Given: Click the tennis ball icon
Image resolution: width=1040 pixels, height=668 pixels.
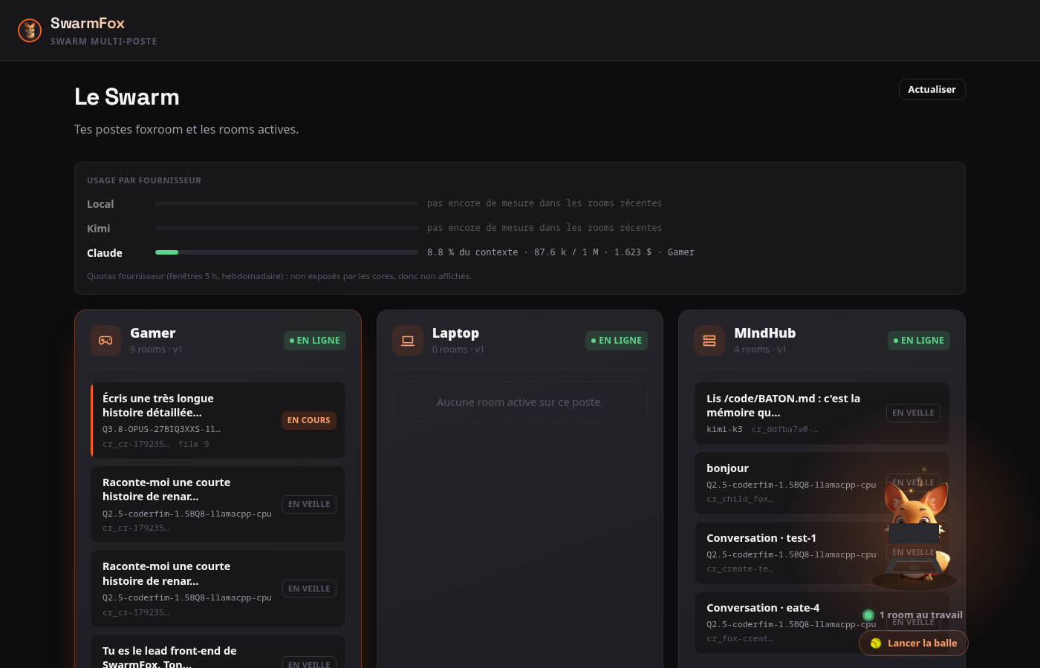Looking at the screenshot, I should 876,644.
